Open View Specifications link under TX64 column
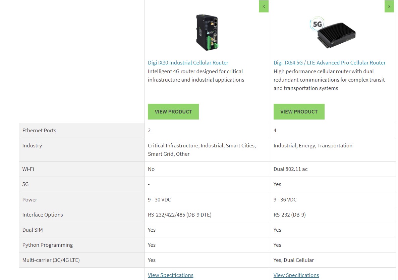 click(x=296, y=275)
